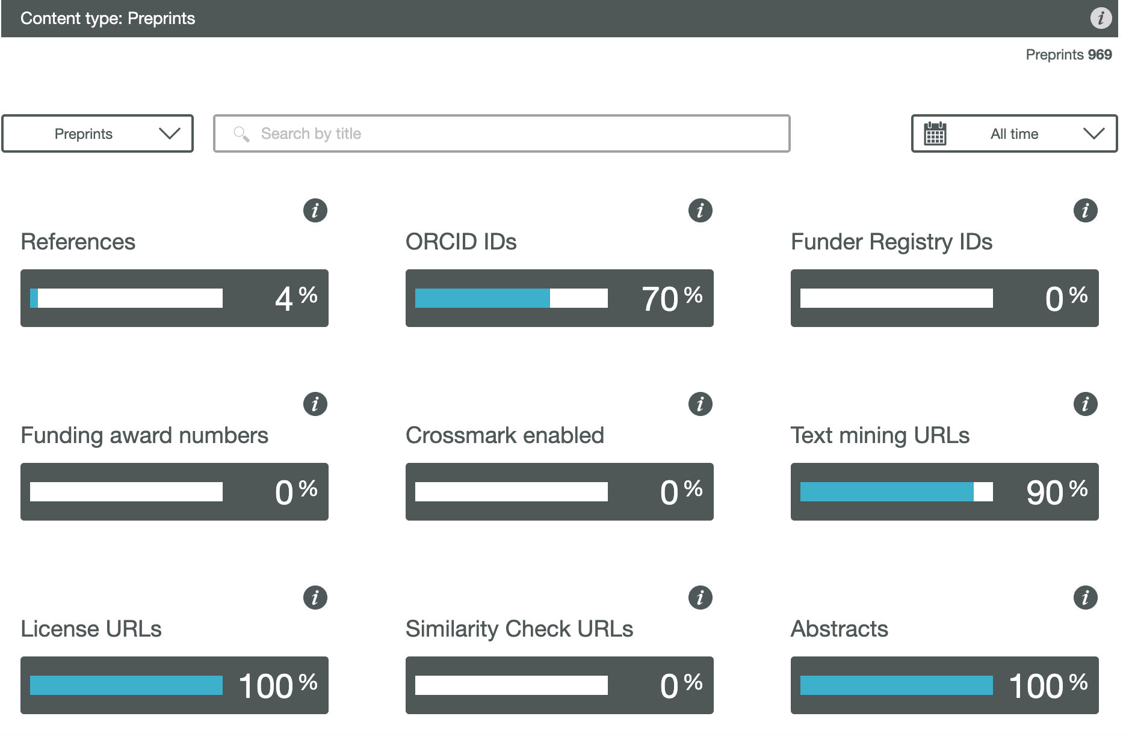Open the Preprints content type dropdown
The height and width of the screenshot is (737, 1129).
coord(97,133)
